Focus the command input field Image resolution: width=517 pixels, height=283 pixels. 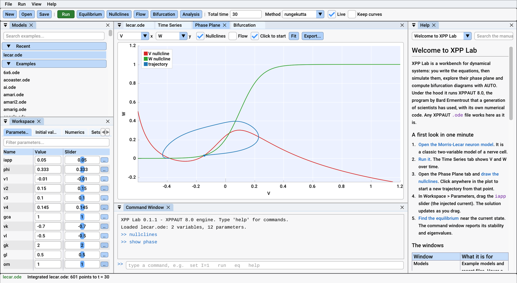click(264, 265)
